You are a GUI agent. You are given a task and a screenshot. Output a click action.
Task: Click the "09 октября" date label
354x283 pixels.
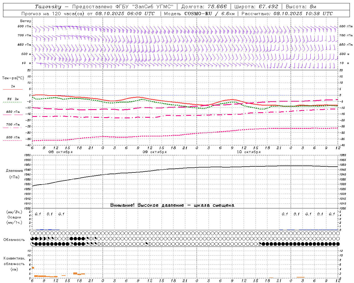click(155, 152)
